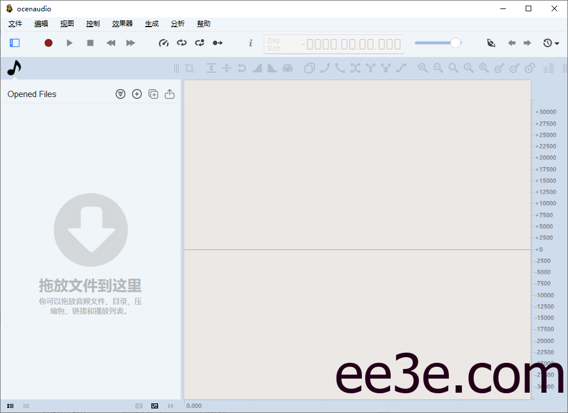View file info with the info icon
The image size is (568, 413).
(250, 42)
